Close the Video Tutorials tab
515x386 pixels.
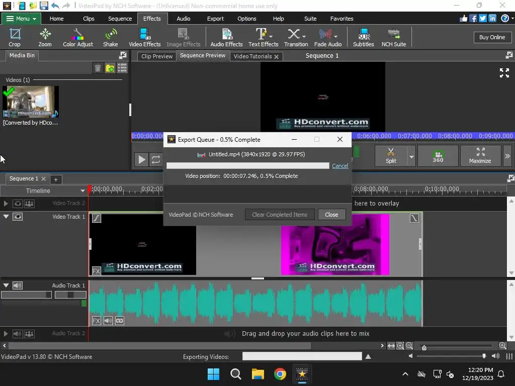(x=276, y=56)
